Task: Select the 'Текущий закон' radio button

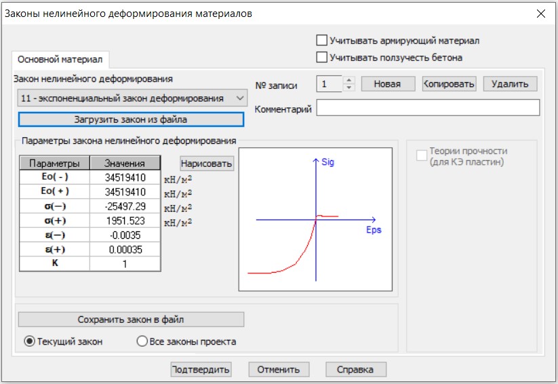Action: click(30, 342)
